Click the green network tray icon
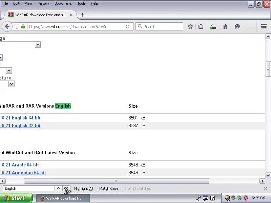 coord(239,198)
